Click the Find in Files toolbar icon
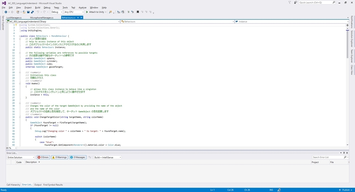The height and width of the screenshot is (192, 355). click(x=111, y=12)
